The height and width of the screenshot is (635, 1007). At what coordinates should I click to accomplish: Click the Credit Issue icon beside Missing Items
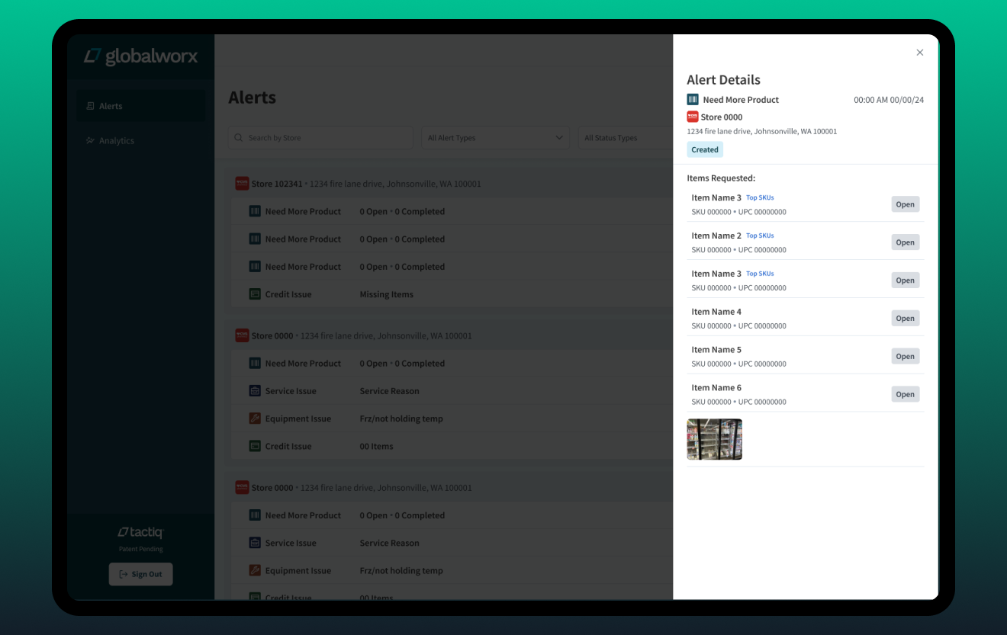point(255,294)
